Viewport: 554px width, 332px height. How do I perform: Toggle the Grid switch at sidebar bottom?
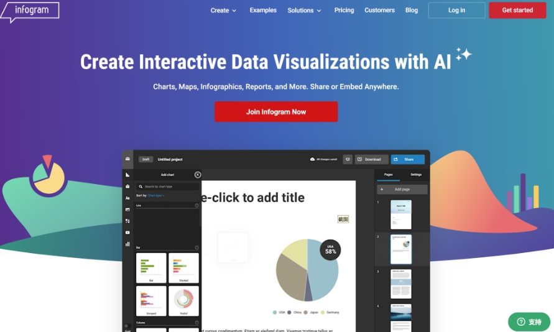click(x=127, y=326)
